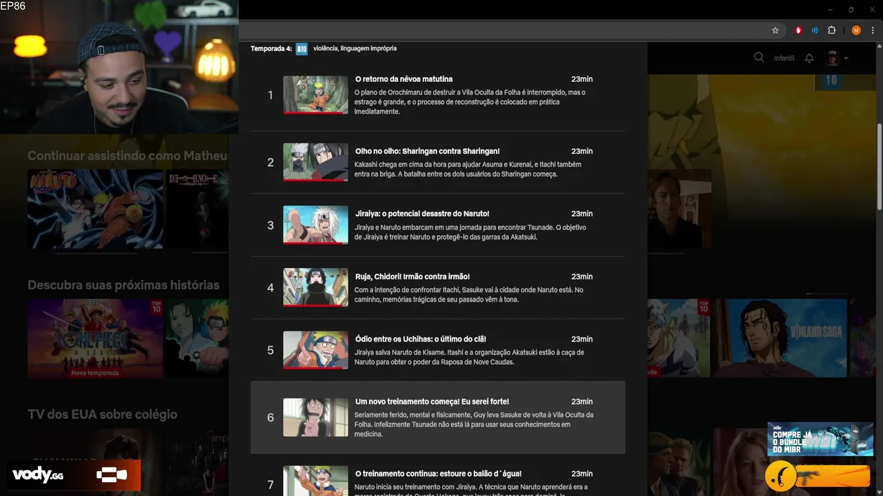The width and height of the screenshot is (883, 496).
Task: Open the browser three-dot menu
Action: point(873,30)
